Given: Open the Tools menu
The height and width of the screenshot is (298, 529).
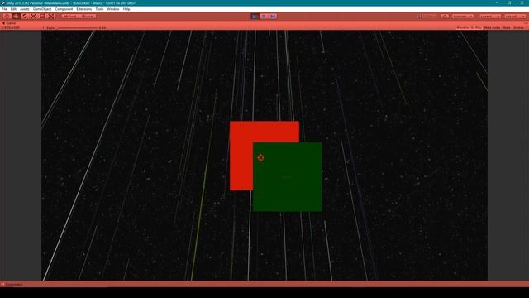Looking at the screenshot, I should tap(99, 9).
